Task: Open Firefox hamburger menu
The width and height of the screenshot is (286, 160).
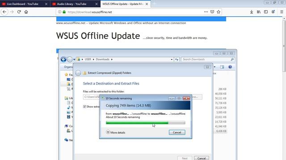Action: [282, 12]
